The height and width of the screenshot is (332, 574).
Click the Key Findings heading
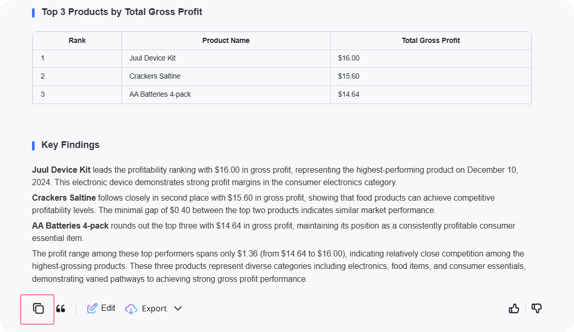[x=70, y=145]
